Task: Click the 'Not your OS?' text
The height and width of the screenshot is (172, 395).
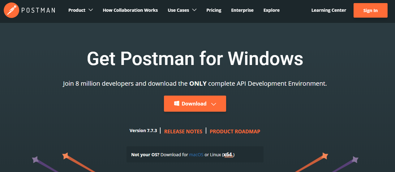Action: (145, 155)
